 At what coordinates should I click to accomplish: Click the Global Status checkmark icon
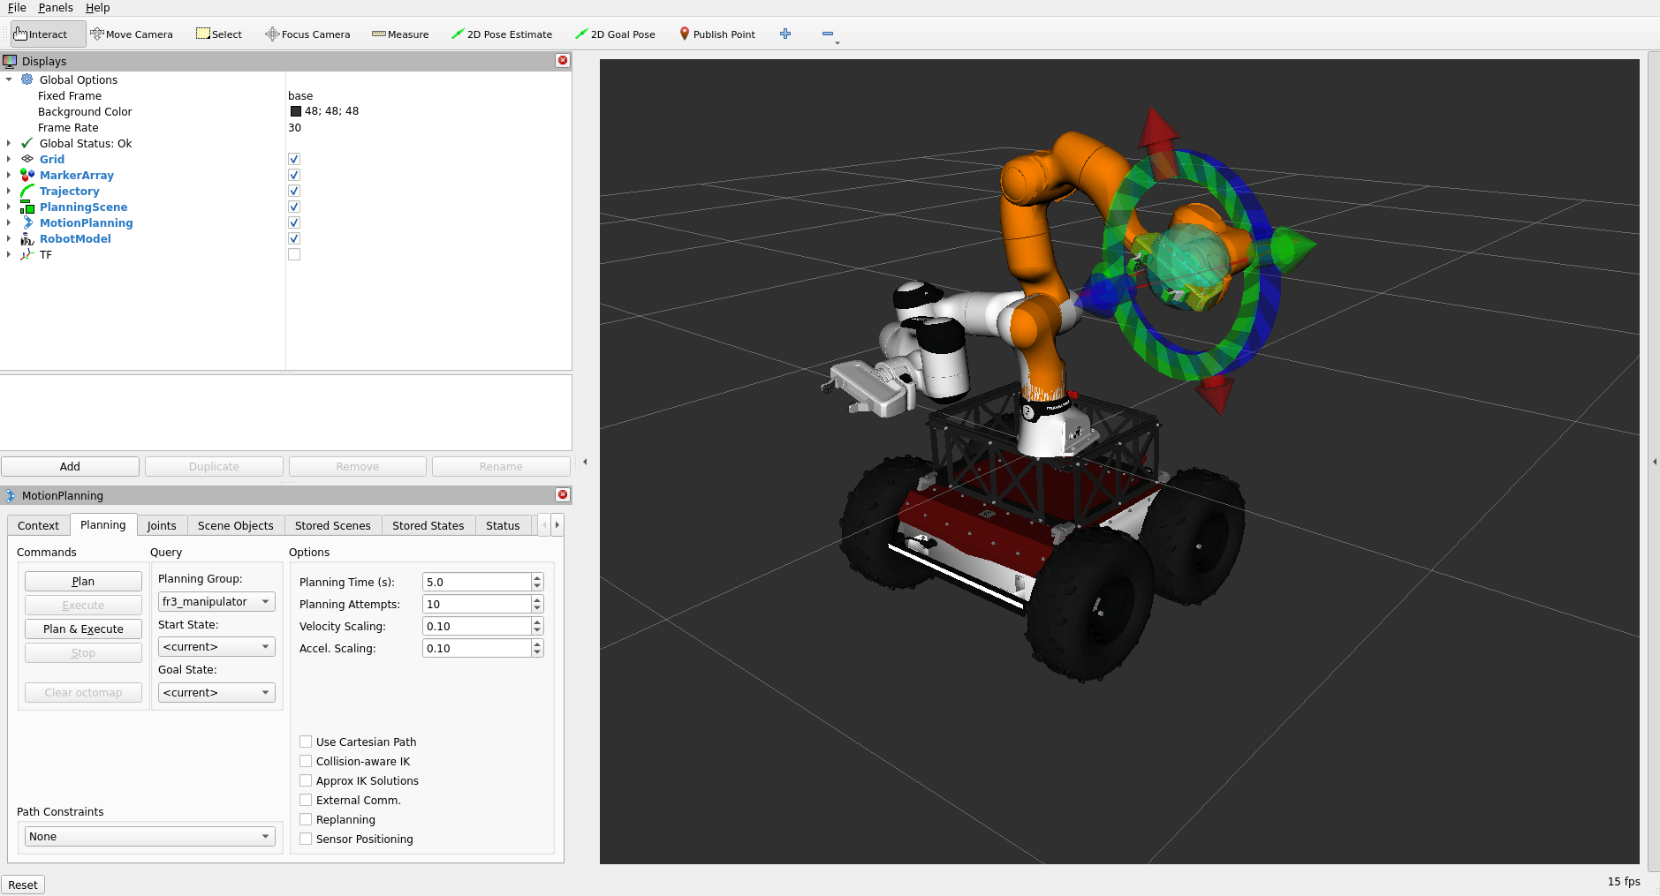click(x=27, y=143)
